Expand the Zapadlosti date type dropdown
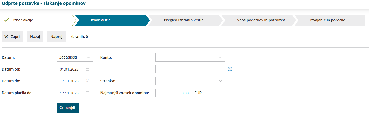This screenshot has height=115, width=369. tap(88, 57)
